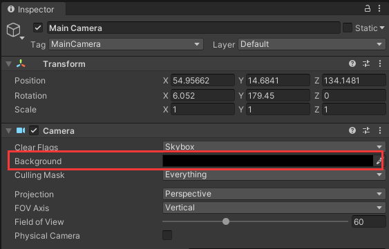The width and height of the screenshot is (389, 249).
Task: Click the Field of View value 60
Action: tap(369, 221)
